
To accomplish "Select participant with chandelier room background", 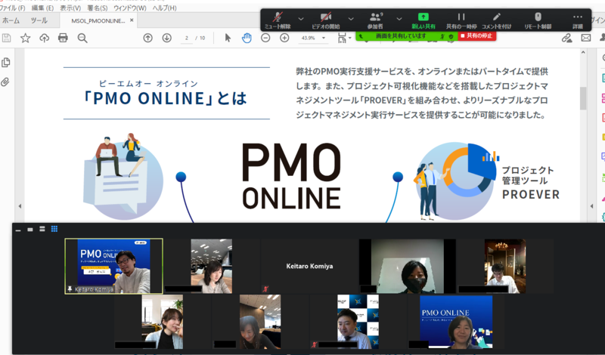I will [x=505, y=266].
